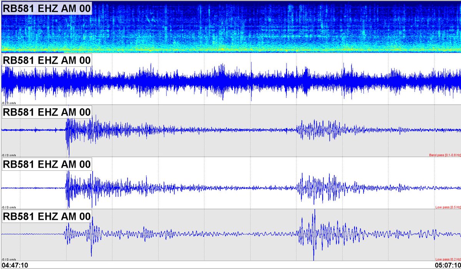Viewport: 461px width, 269px height.
Task: Click the first arrival onset in the Band pass trace
Action: point(66,130)
